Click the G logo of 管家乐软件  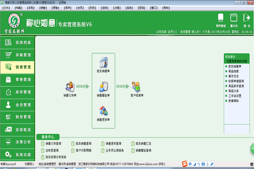tap(14, 21)
